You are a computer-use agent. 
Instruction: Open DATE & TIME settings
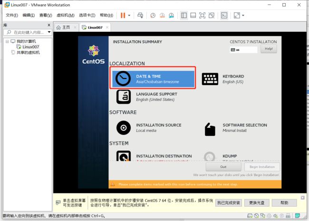[x=153, y=79]
